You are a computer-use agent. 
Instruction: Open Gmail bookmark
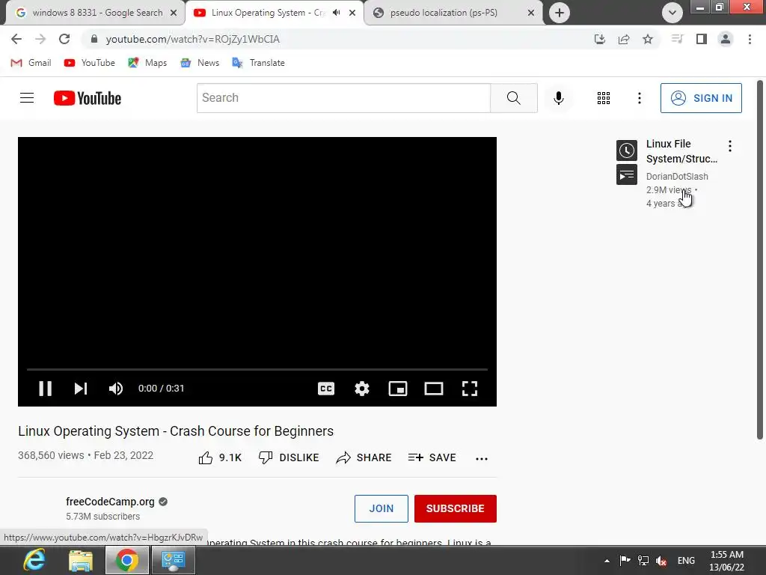(31, 63)
